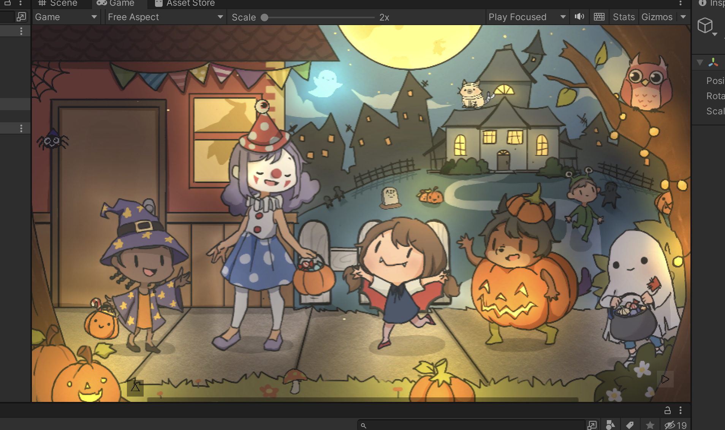Open the Search by Label tag icon
725x430 pixels.
[630, 425]
